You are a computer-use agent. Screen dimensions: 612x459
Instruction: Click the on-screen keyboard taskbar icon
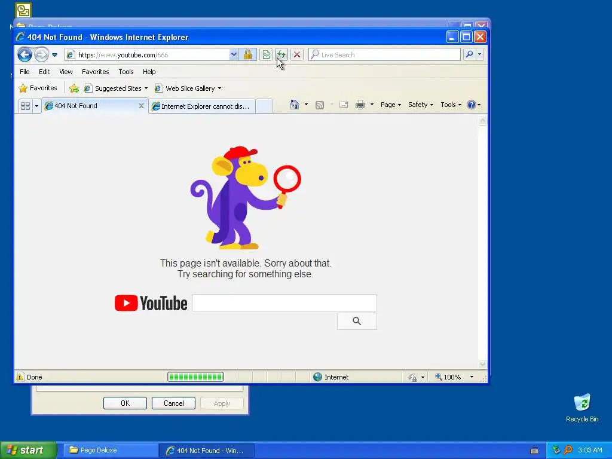pos(534,451)
